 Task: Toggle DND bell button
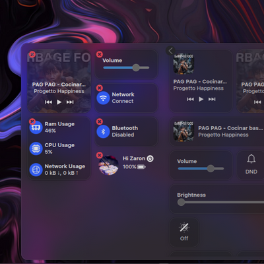click(x=251, y=165)
